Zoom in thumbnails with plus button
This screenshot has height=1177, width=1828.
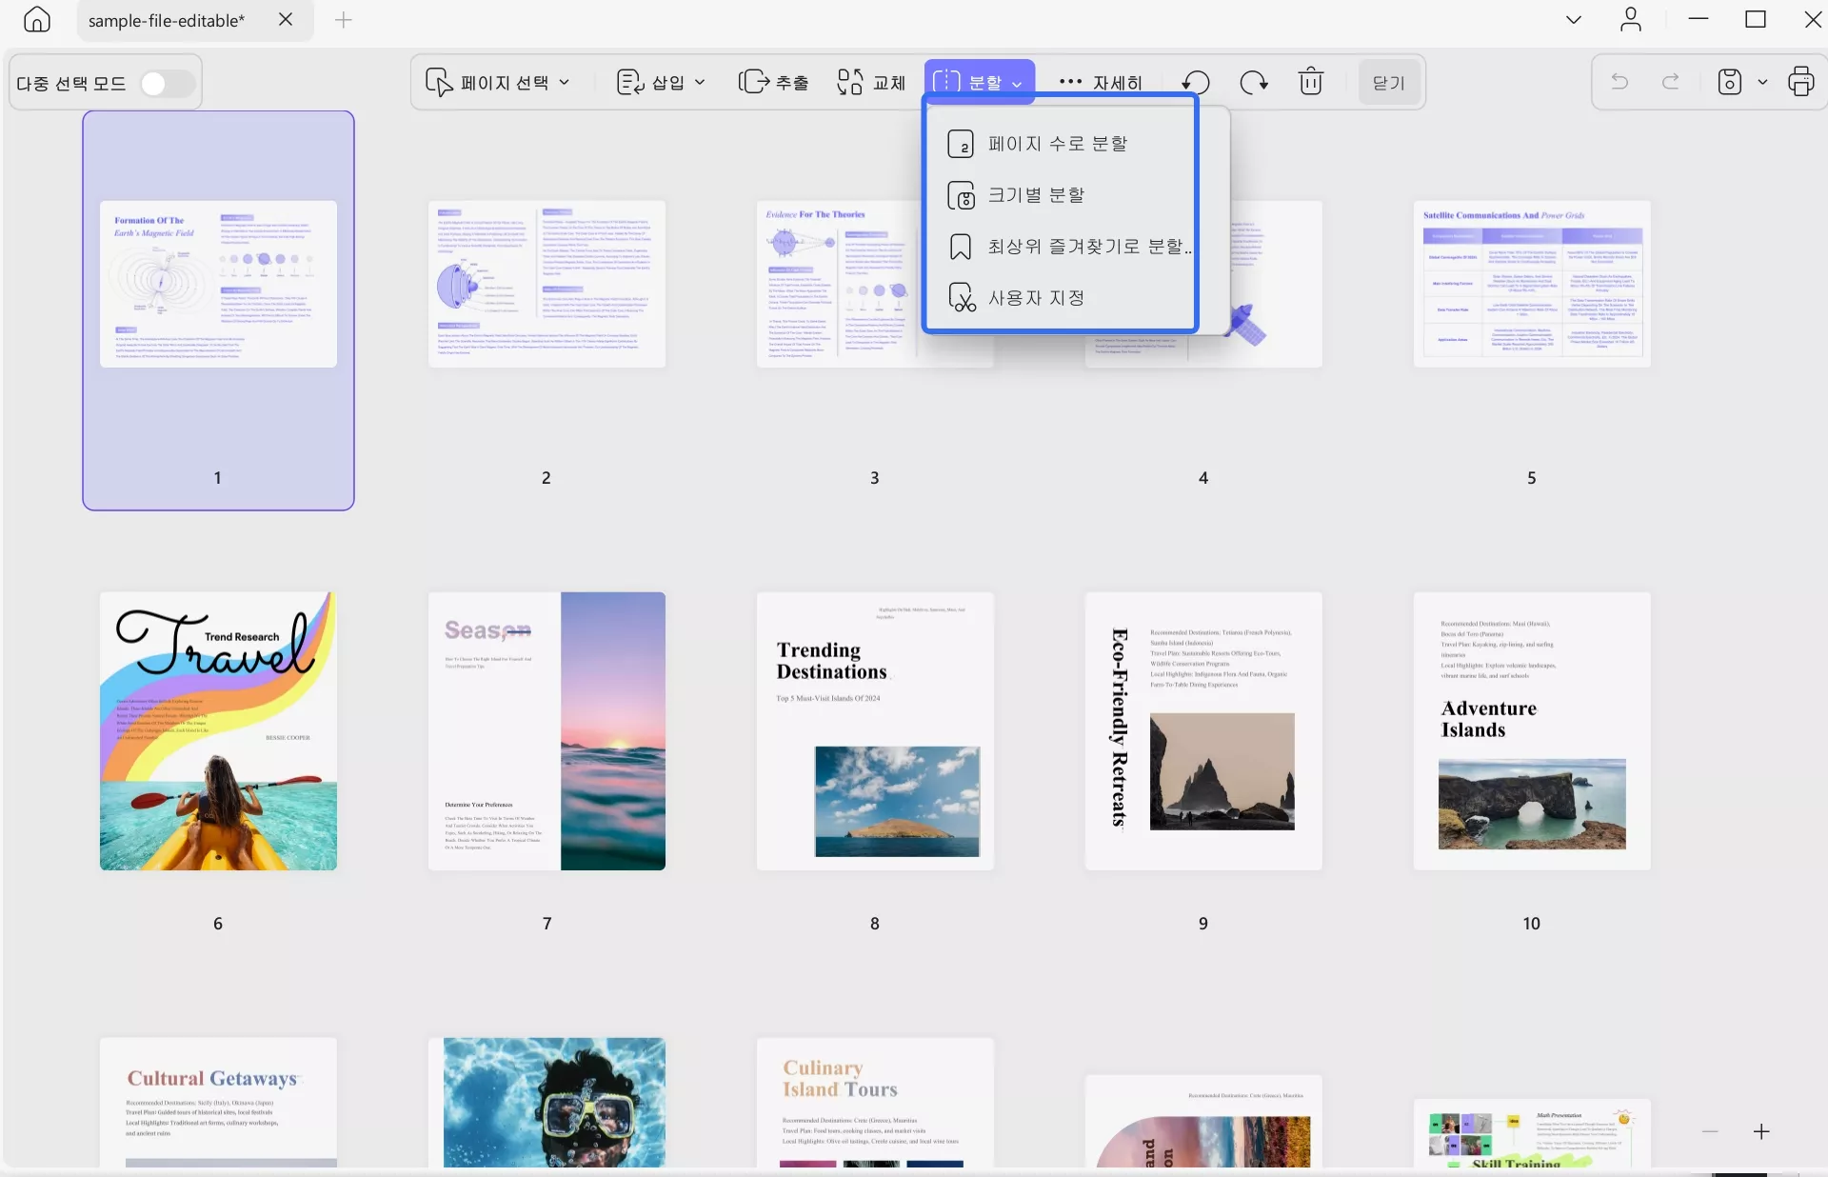[1761, 1131]
